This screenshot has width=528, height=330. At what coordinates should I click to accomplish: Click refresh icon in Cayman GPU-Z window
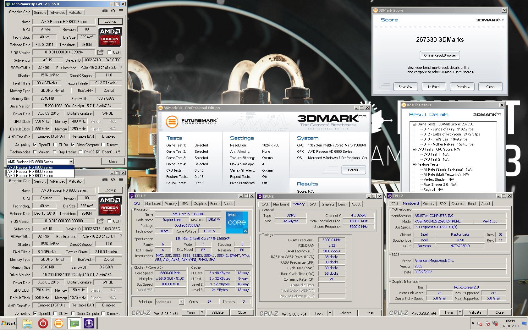pyautogui.click(x=113, y=179)
